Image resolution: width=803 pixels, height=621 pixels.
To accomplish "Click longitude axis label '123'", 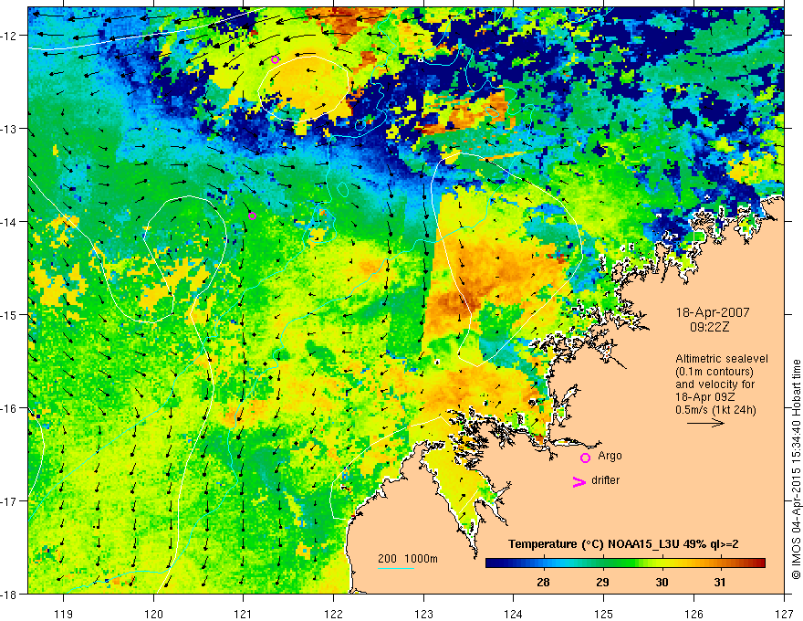I will [423, 614].
